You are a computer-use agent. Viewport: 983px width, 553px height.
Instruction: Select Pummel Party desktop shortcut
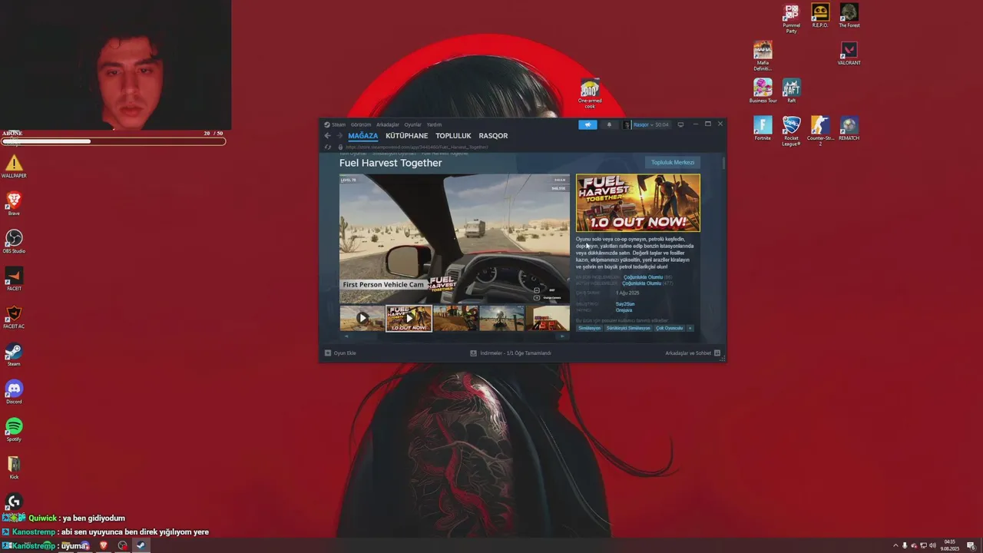(x=791, y=19)
